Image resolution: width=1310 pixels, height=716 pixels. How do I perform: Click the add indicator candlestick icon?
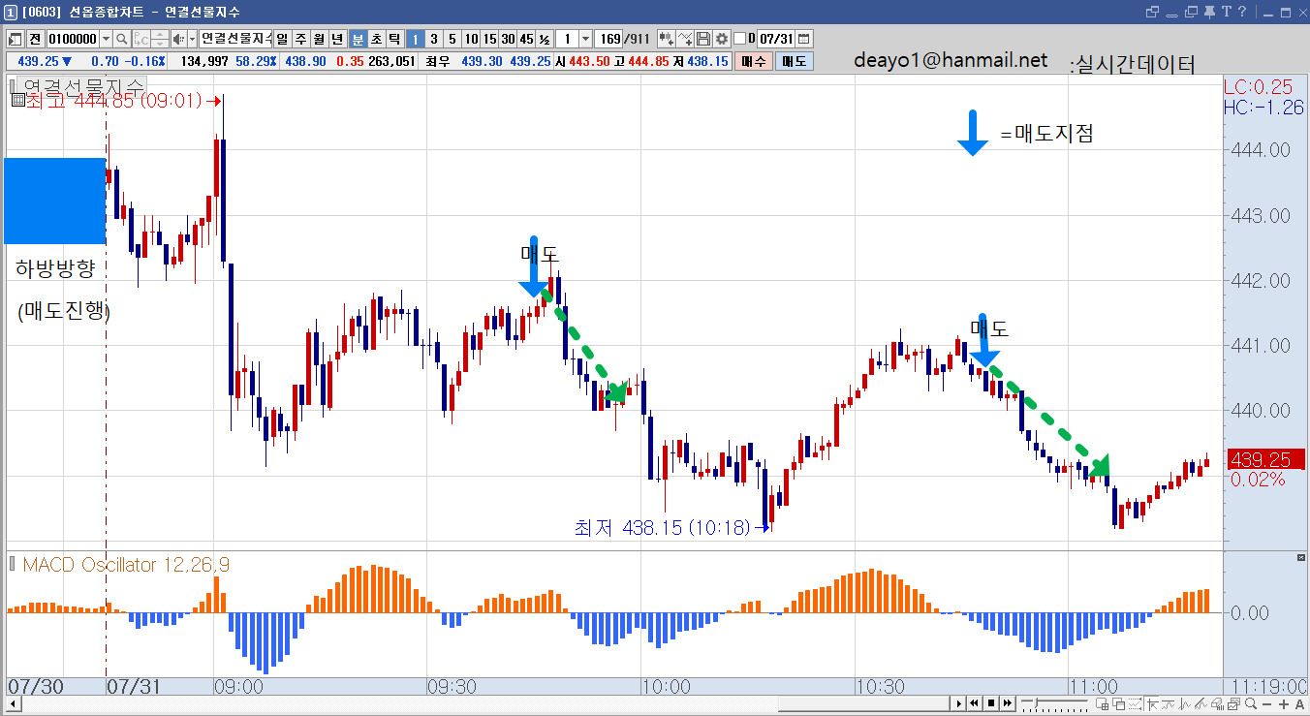pos(667,39)
